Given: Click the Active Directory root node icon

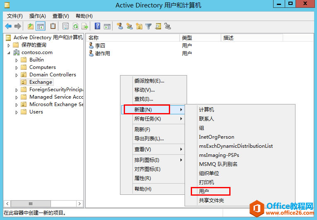Looking at the screenshot, I should pyautogui.click(x=8, y=38).
